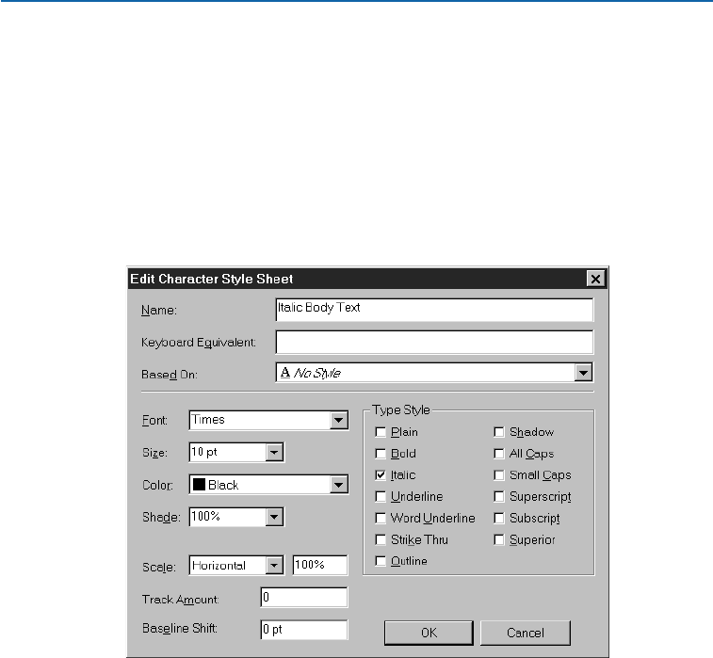Open the Size dropdown showing 10 pt
The width and height of the screenshot is (713, 658).
click(274, 452)
